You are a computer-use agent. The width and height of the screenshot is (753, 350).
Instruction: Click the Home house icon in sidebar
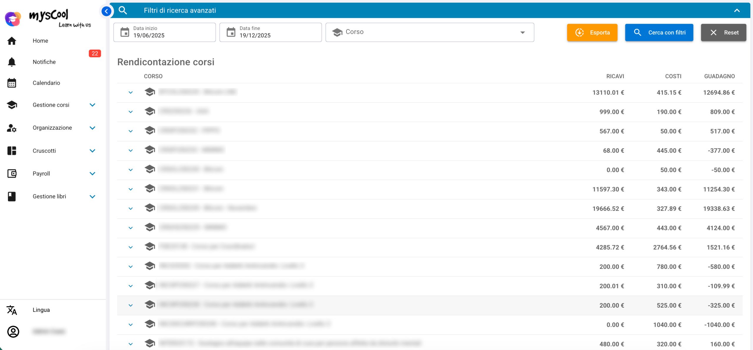[x=12, y=41]
